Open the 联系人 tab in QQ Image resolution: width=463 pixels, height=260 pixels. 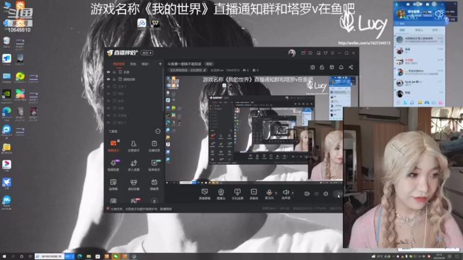[419, 30]
